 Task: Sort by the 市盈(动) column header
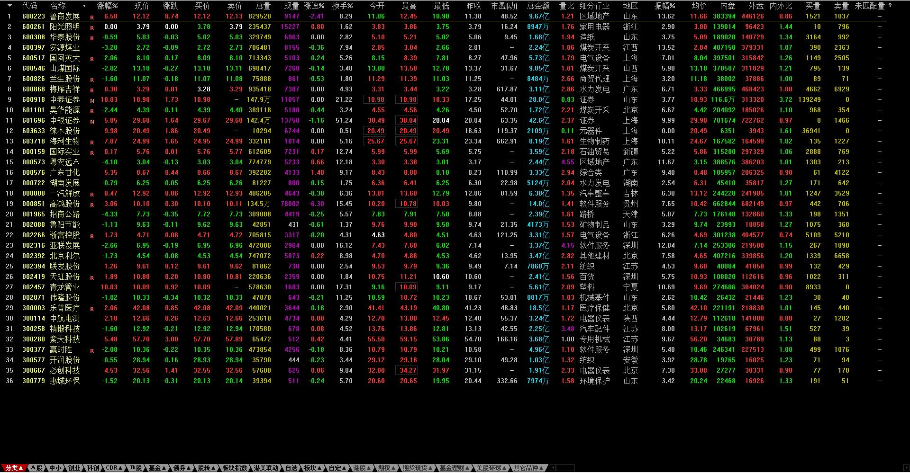pos(504,6)
